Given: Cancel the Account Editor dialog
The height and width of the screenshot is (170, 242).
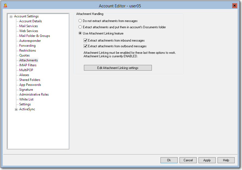Looking at the screenshot, I should pos(188,160).
